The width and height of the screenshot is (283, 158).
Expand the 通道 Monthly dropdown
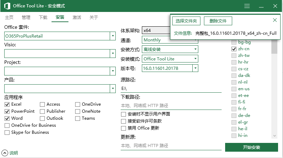[195, 40]
